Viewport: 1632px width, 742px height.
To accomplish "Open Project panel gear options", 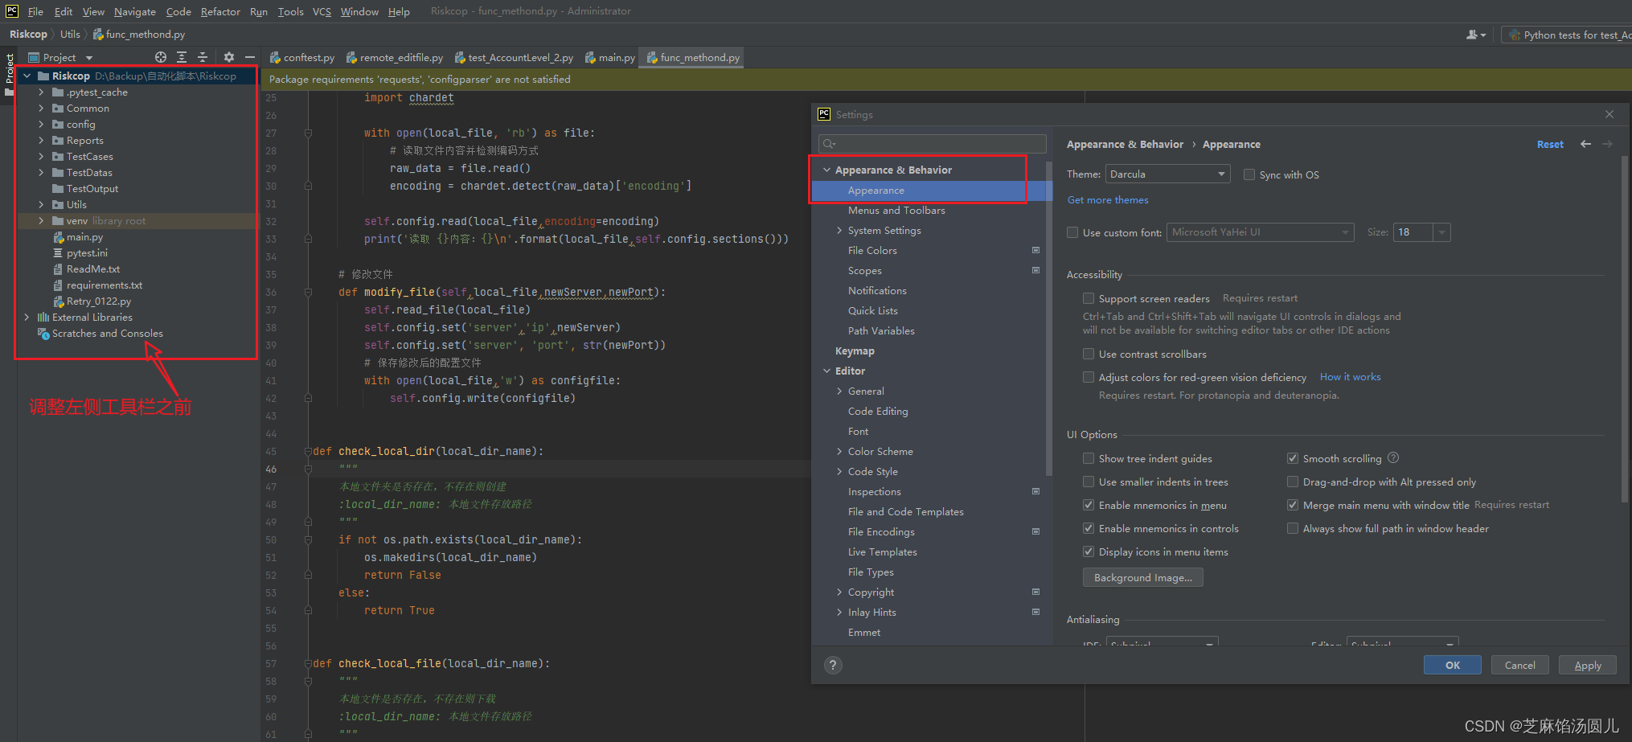I will 229,57.
